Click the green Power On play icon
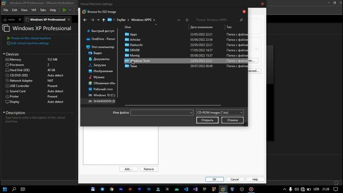Image resolution: width=343 pixels, height=193 pixels. pyautogui.click(x=64, y=10)
